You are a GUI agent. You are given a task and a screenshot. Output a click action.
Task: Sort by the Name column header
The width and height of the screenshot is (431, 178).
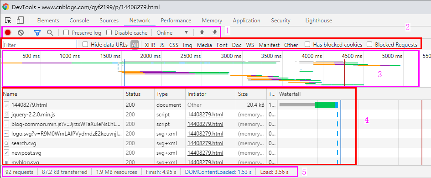63,94
